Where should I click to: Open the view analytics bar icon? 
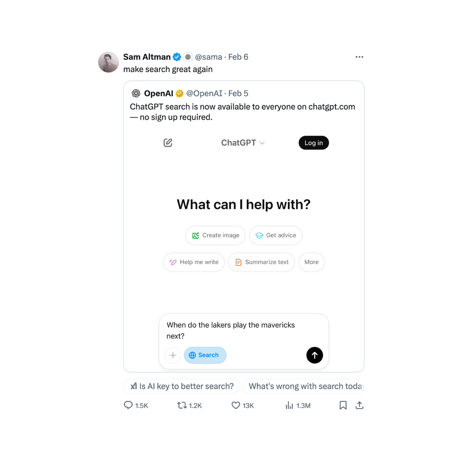pyautogui.click(x=289, y=405)
